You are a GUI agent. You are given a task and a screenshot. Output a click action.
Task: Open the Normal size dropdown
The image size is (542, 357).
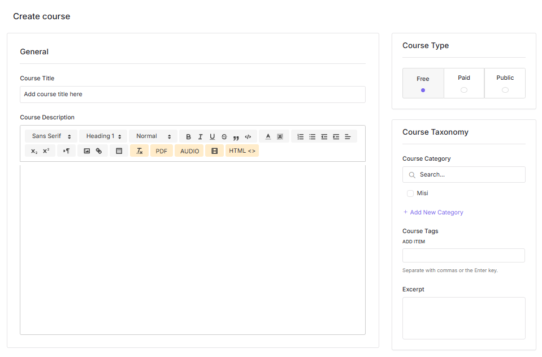[153, 136]
